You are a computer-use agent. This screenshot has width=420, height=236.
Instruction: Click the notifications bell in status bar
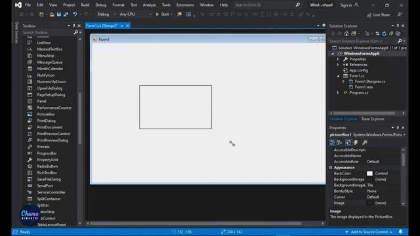point(400,231)
